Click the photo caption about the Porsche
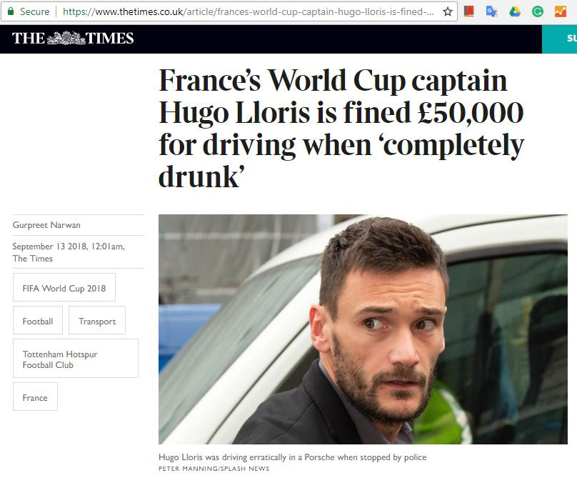This screenshot has height=483, width=577. [x=292, y=457]
